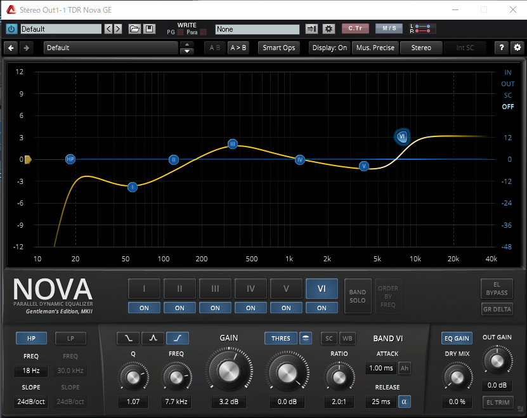This screenshot has height=418, width=527.
Task: Click the EL TRIM button
Action: coord(498,402)
